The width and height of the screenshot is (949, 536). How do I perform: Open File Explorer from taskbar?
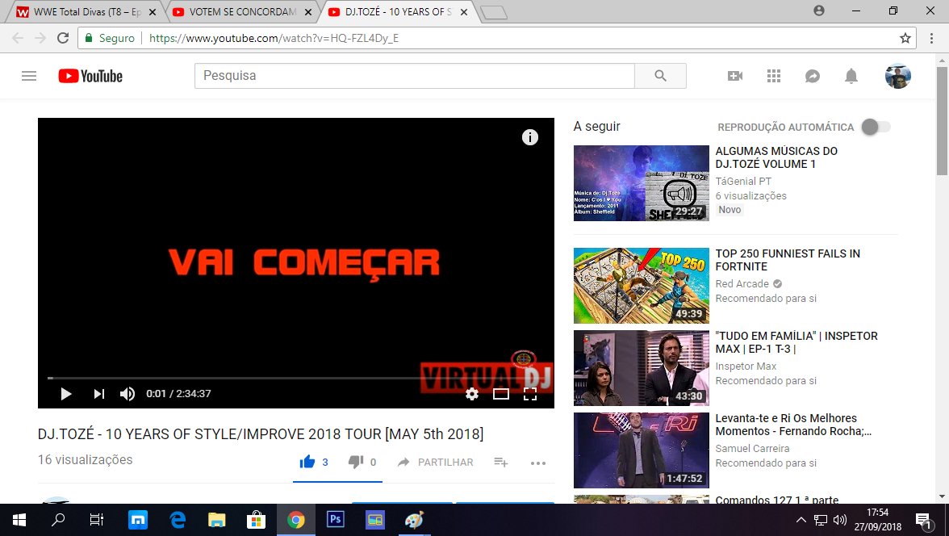[x=216, y=520]
